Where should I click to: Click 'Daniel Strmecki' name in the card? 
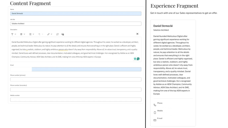[163, 26]
